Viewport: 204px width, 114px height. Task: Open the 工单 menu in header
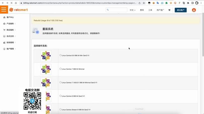point(150,10)
